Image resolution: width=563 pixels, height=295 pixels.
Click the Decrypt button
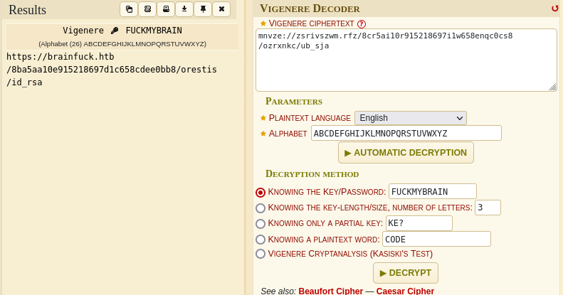(406, 273)
